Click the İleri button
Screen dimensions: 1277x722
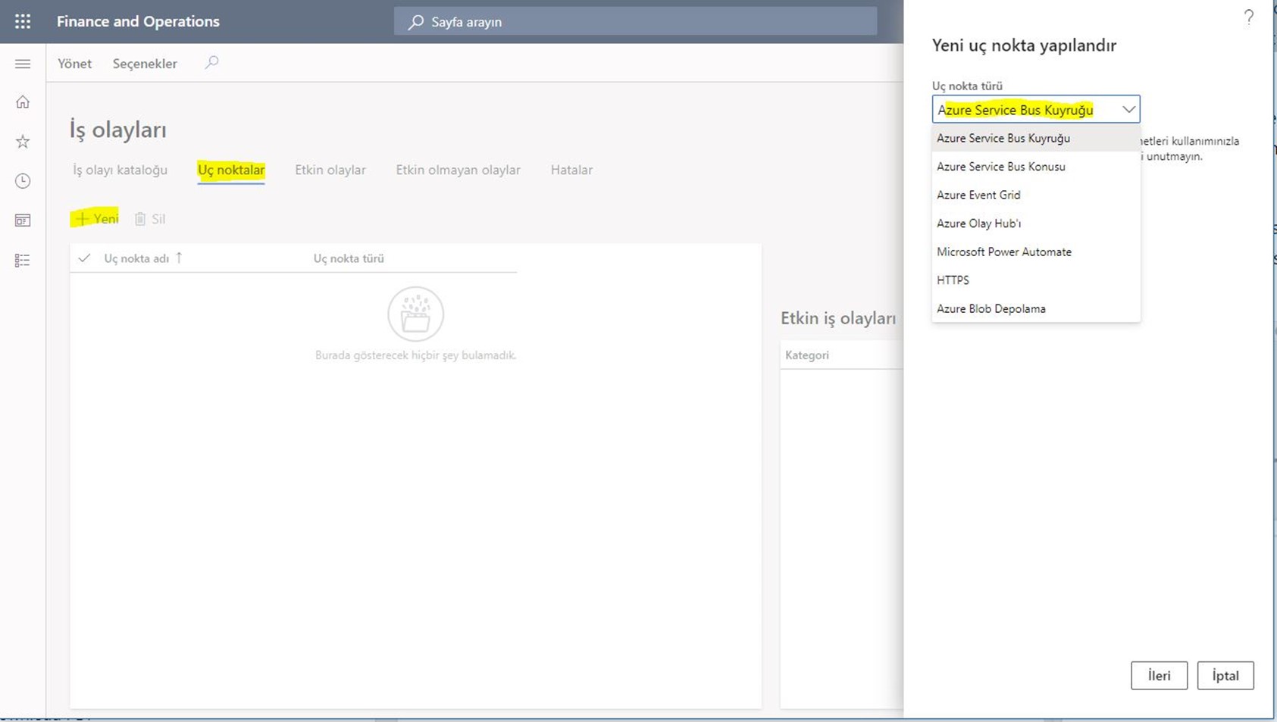pos(1159,675)
